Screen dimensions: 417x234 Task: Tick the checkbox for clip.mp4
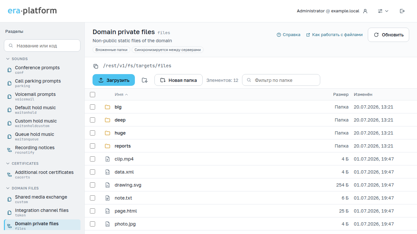coord(93,159)
